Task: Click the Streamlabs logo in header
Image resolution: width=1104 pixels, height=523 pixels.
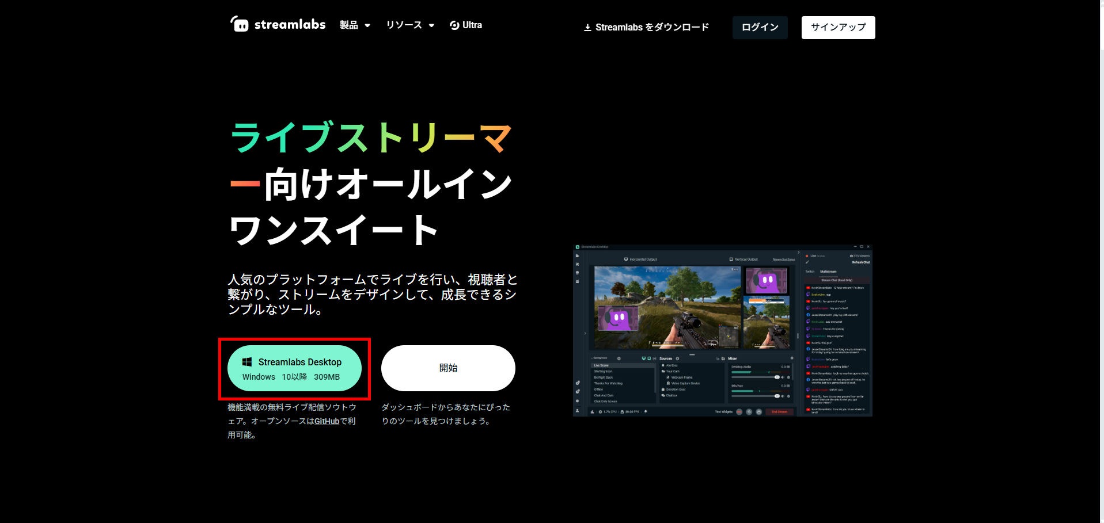Action: point(278,24)
